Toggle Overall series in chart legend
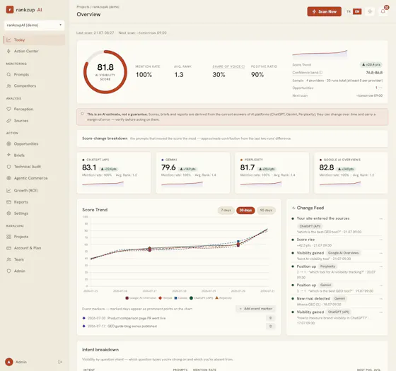 tap(165, 298)
